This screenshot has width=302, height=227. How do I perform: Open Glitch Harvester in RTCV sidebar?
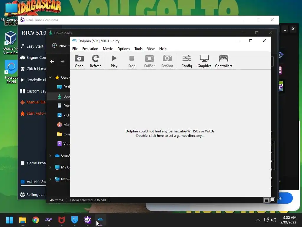coord(33,69)
